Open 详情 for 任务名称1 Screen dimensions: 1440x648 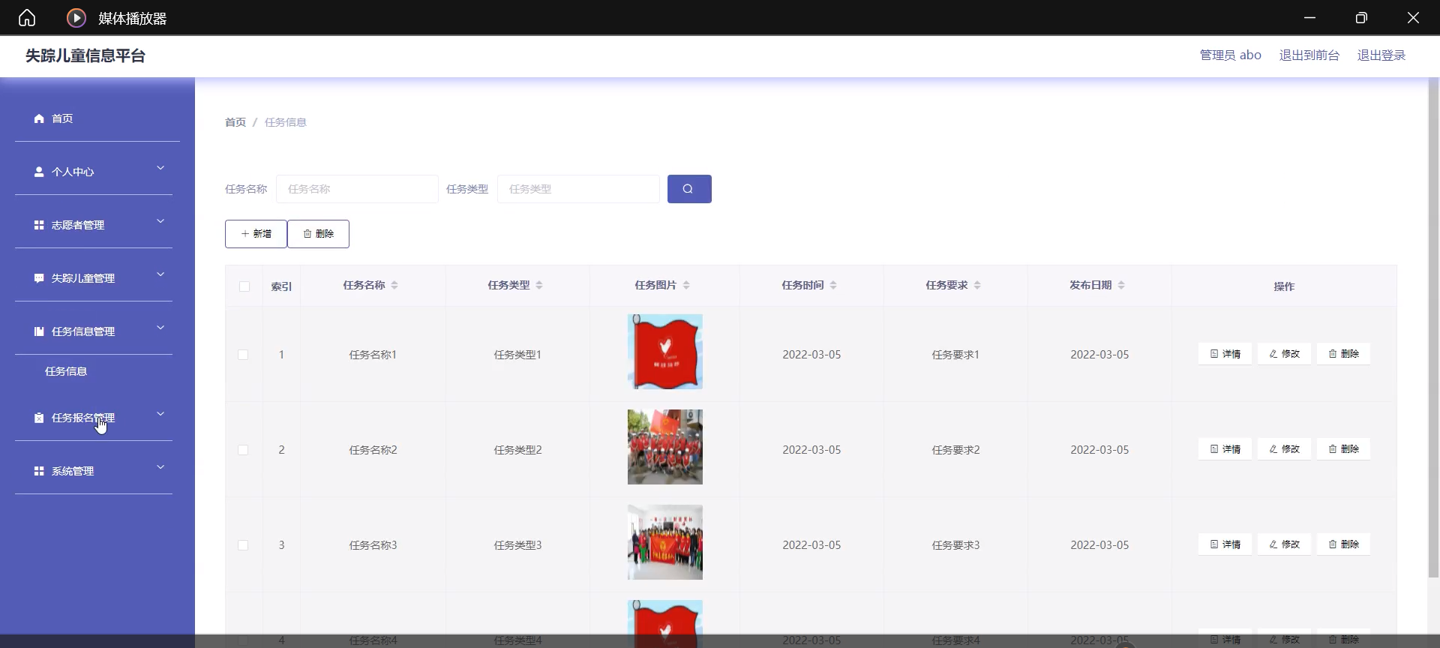point(1225,354)
